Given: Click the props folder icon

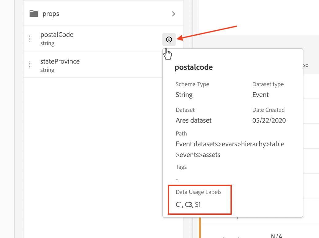Looking at the screenshot, I should (33, 14).
